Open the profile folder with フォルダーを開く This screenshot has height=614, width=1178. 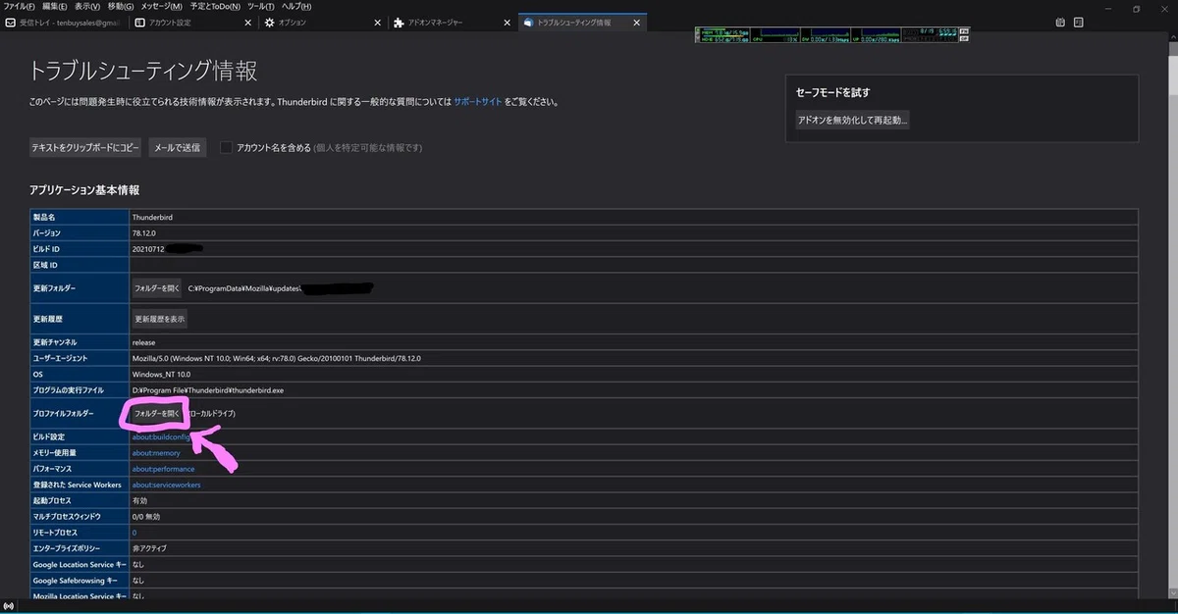click(157, 414)
